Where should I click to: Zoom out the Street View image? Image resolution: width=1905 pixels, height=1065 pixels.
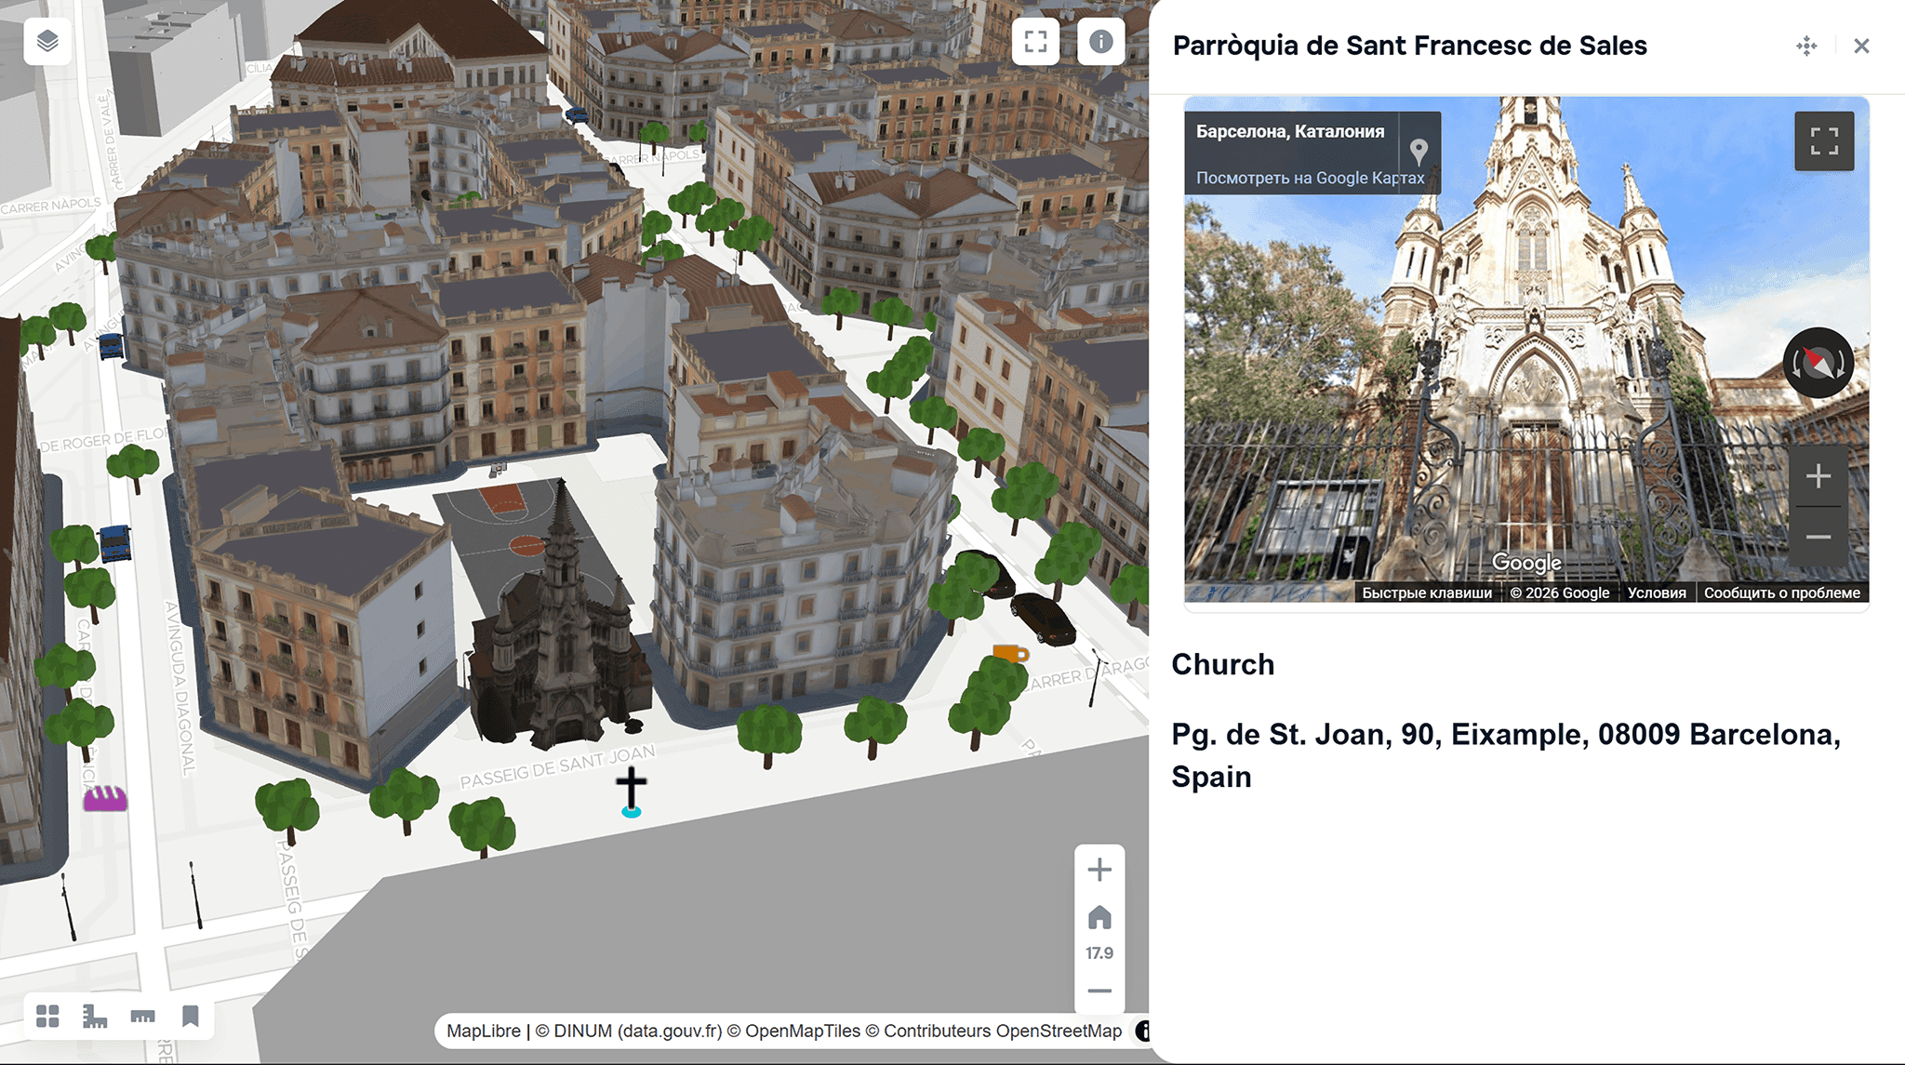click(x=1818, y=537)
